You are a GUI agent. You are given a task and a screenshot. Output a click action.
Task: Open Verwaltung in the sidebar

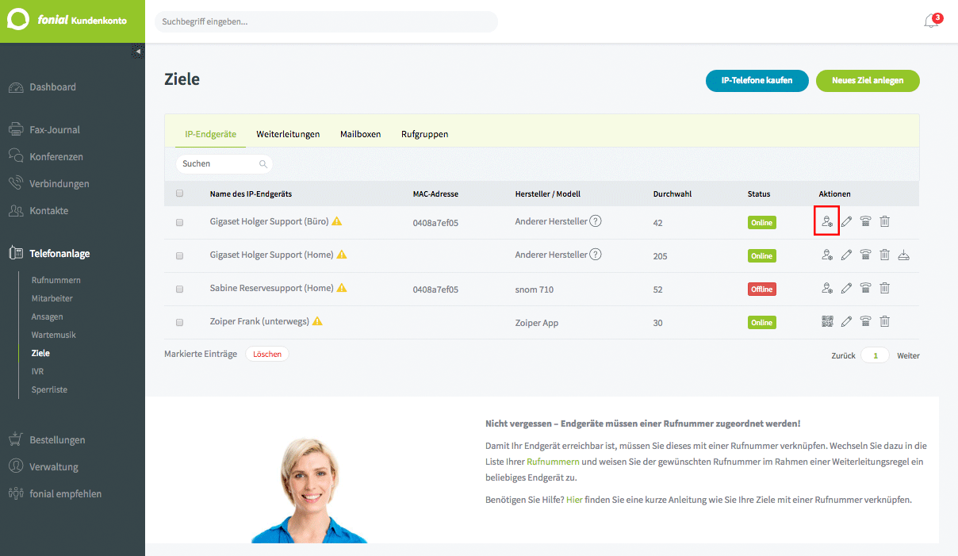[54, 466]
